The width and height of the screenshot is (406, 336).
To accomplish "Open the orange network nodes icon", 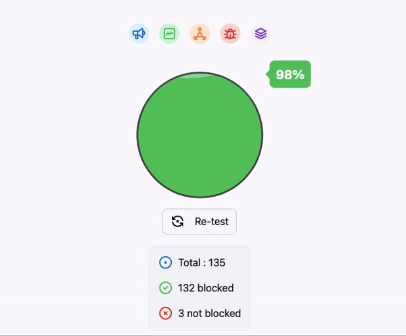I will [x=200, y=34].
